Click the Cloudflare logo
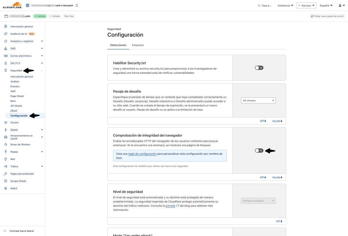The width and height of the screenshot is (348, 236). [x=13, y=5]
